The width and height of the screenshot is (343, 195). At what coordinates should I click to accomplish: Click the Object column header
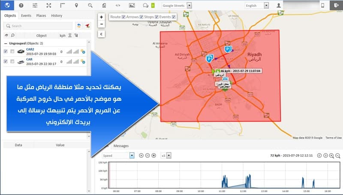tap(41, 36)
